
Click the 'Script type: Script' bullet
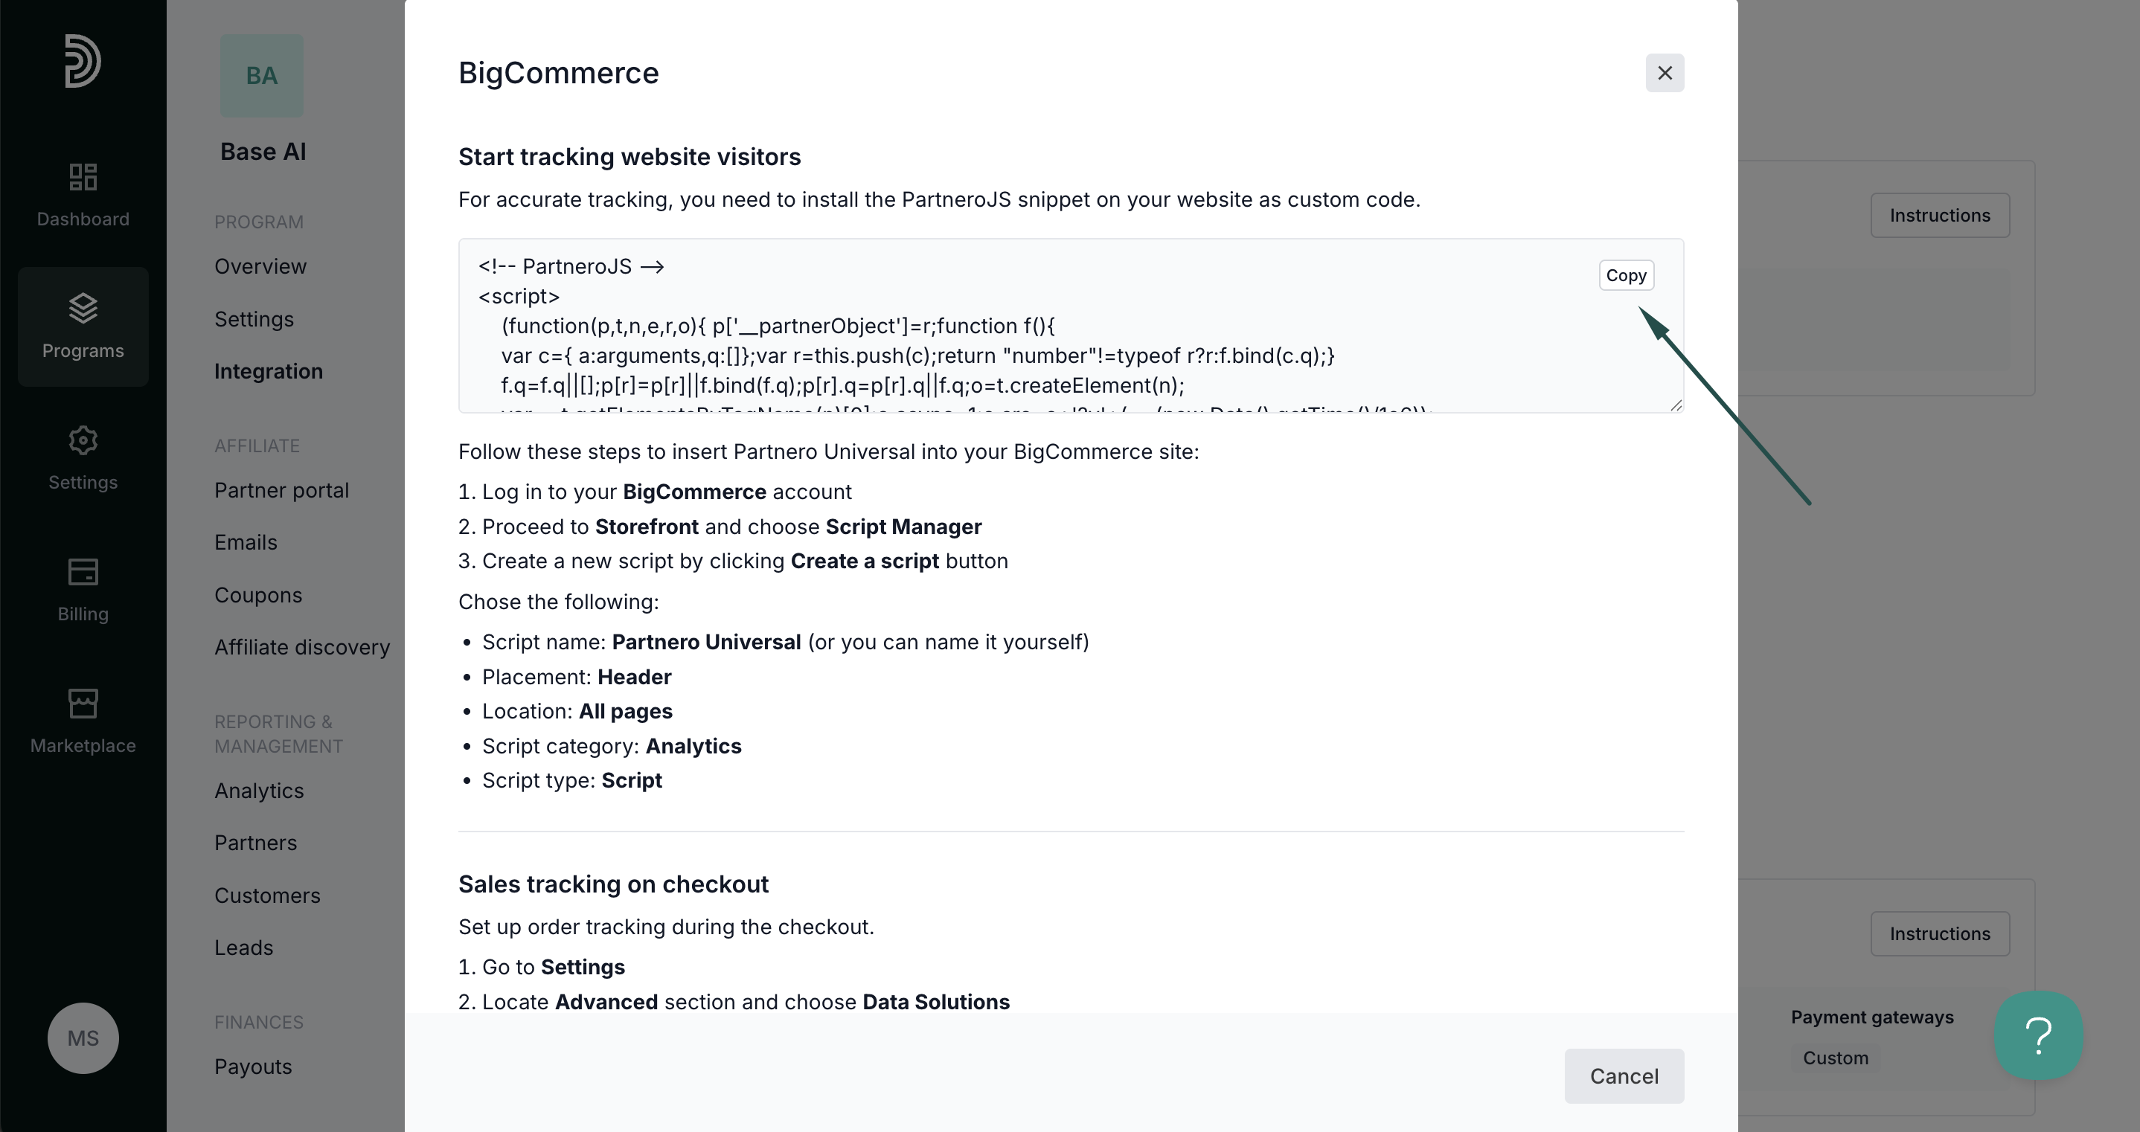[x=571, y=781]
